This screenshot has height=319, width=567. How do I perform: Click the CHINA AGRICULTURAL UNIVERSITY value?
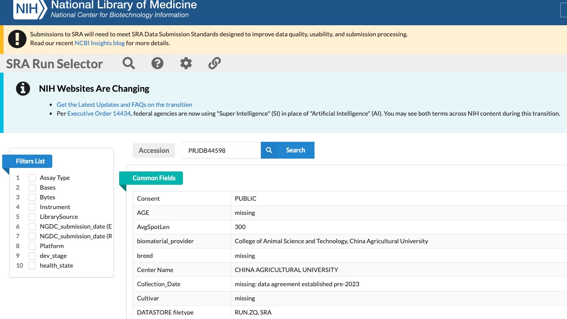(x=286, y=269)
